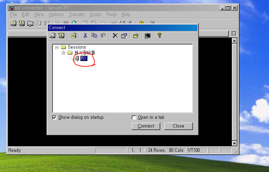Click terminal scrollbar up arrow
This screenshot has height=172, width=269.
234,41
